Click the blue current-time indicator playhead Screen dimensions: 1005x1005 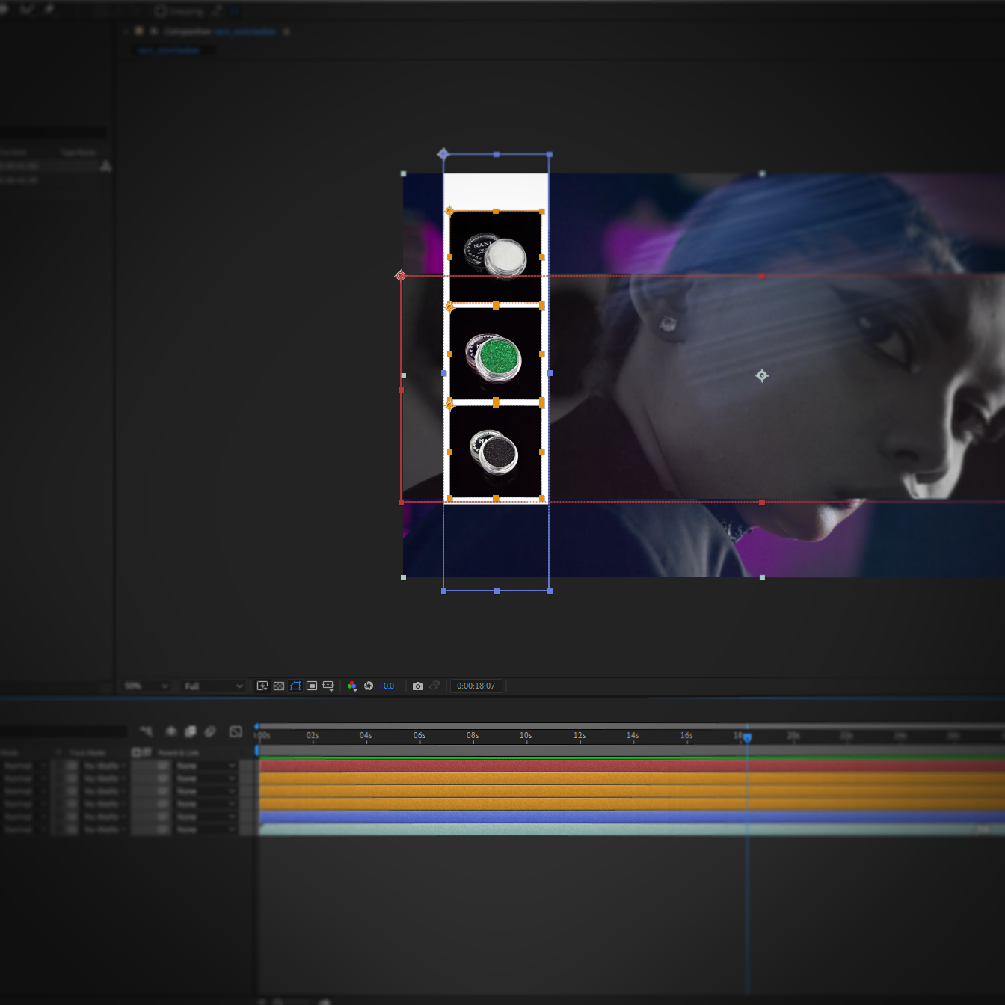tap(747, 737)
